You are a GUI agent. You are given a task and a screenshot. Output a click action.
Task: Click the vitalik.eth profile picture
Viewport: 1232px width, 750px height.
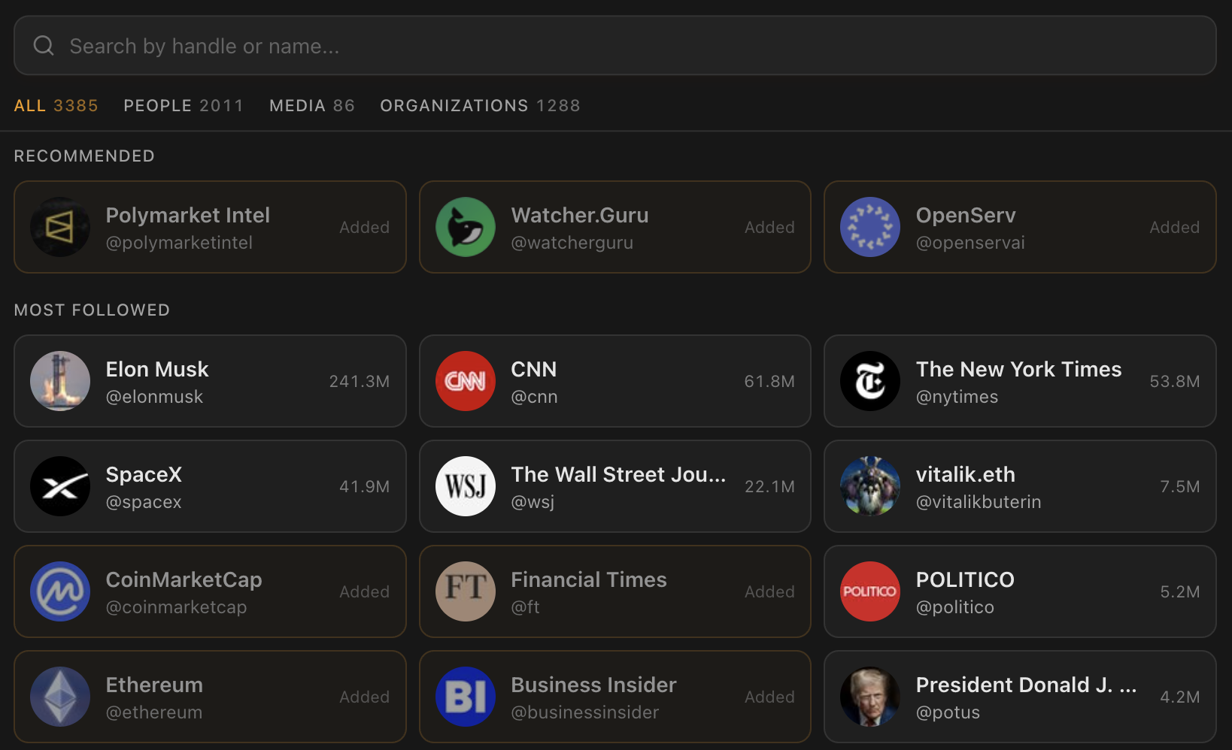pyautogui.click(x=870, y=486)
